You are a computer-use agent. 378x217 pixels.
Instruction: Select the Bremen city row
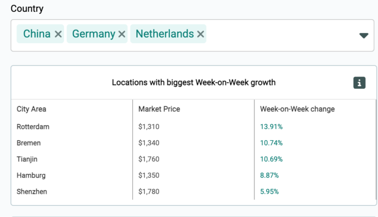pos(28,143)
